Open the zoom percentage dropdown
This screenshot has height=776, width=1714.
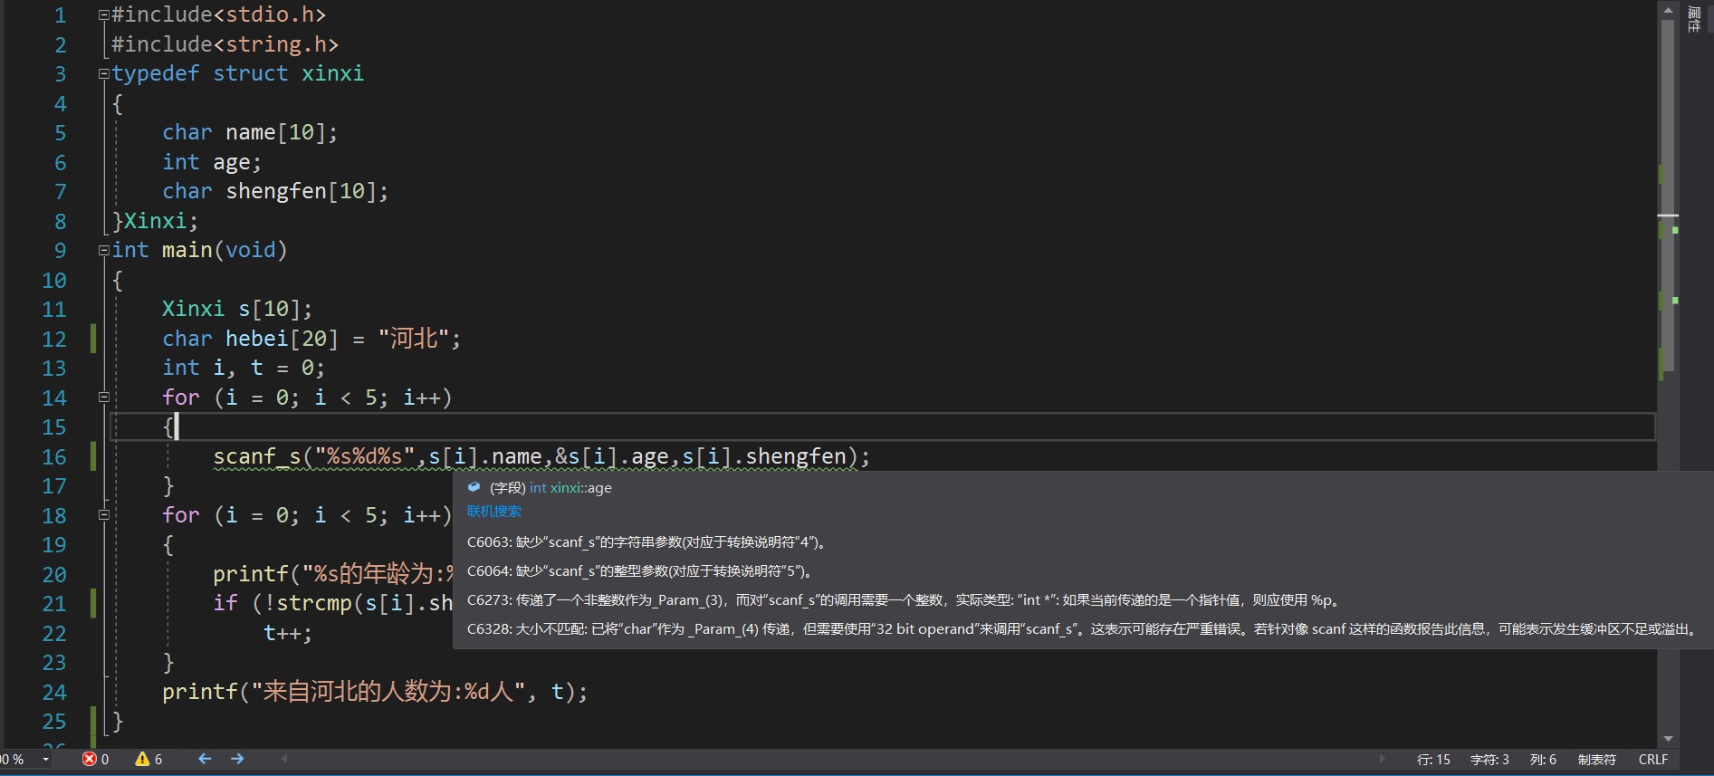pos(45,760)
